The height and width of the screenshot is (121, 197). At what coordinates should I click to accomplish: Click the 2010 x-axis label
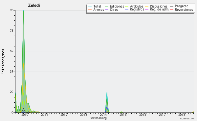coord(25,115)
